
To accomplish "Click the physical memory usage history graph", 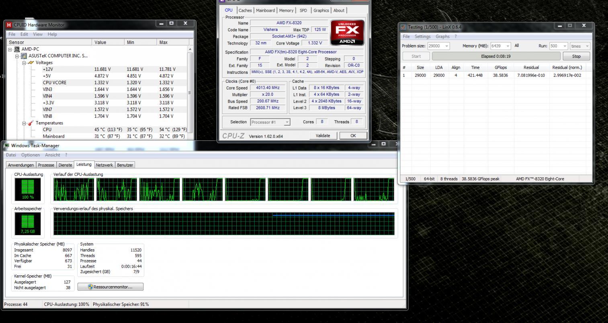I will [x=224, y=224].
